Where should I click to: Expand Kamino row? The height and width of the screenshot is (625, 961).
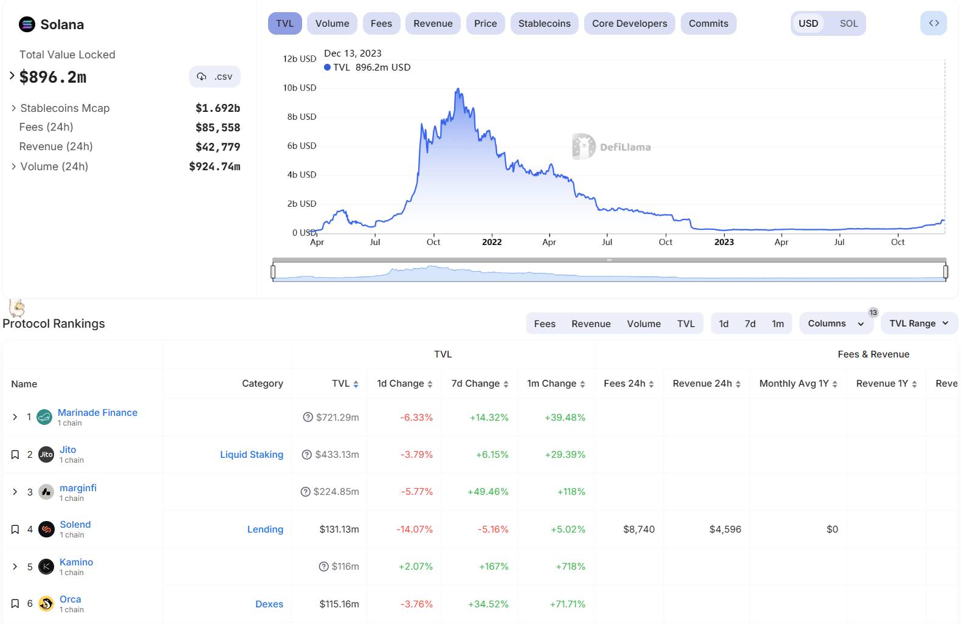point(15,567)
